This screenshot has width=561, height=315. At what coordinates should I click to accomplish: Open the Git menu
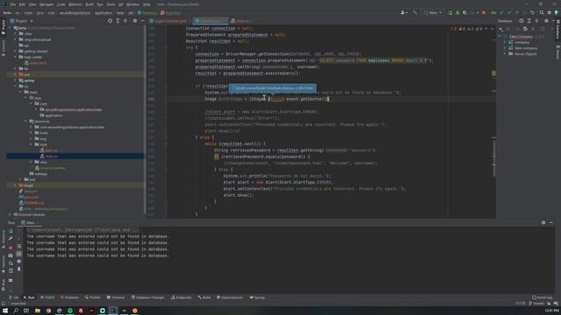coord(121,4)
